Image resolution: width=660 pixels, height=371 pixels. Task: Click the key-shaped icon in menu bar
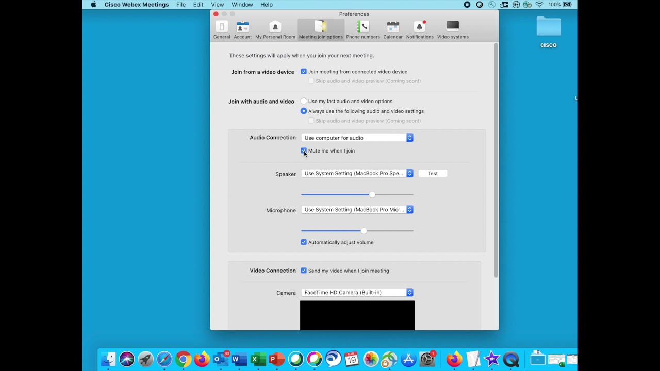click(492, 5)
